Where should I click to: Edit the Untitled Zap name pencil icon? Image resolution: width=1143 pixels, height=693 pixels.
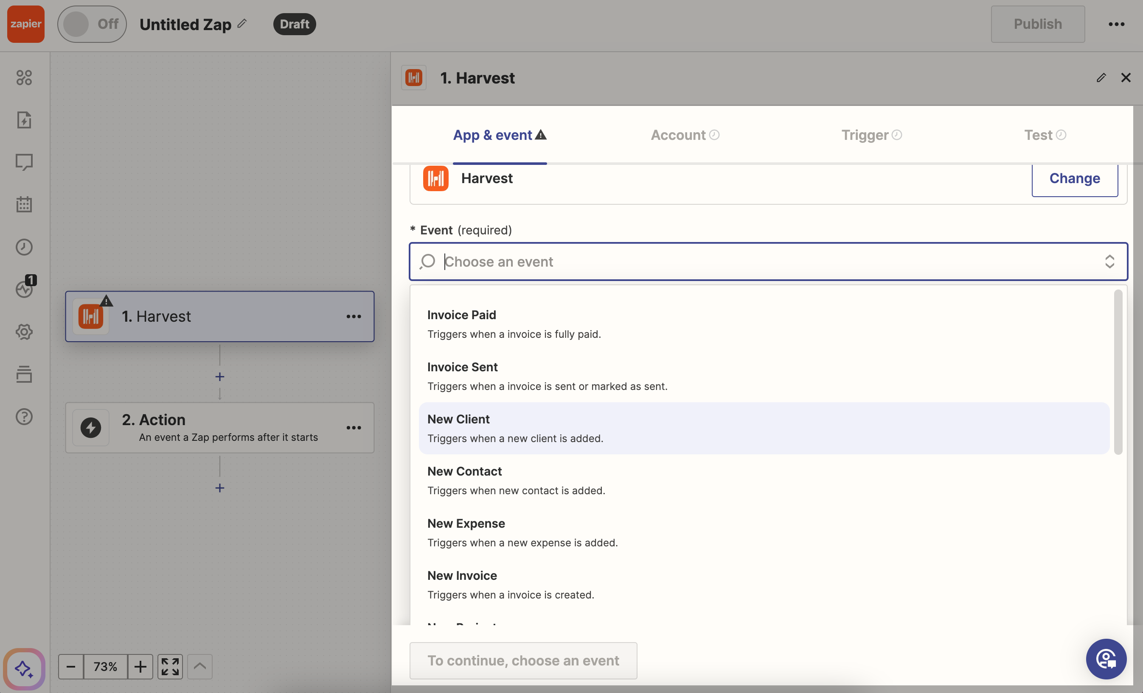242,23
